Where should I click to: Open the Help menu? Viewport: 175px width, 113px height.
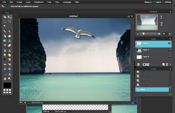tap(77, 2)
